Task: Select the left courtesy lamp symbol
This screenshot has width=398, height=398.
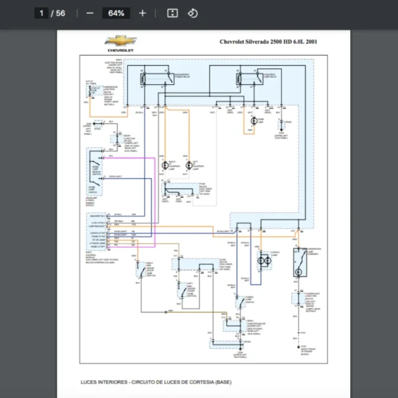Action: coord(189,164)
